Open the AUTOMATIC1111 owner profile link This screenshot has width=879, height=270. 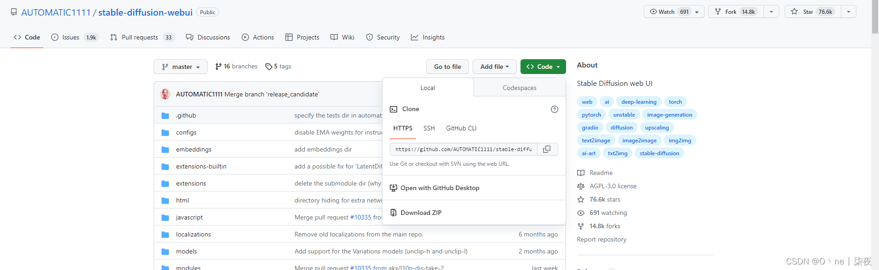(x=56, y=12)
